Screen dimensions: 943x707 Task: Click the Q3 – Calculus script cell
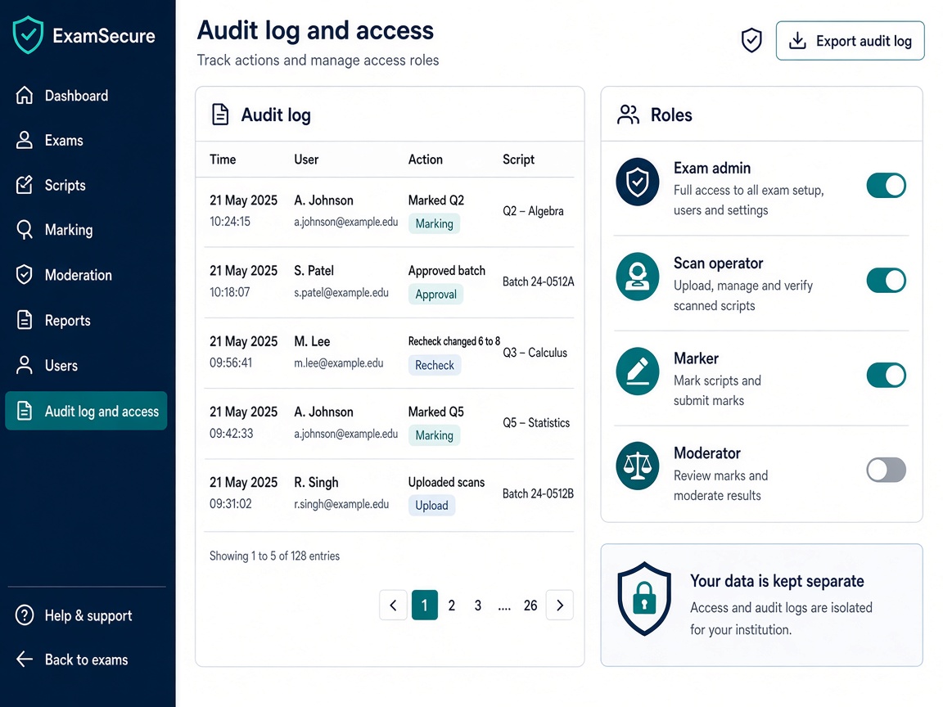(535, 353)
